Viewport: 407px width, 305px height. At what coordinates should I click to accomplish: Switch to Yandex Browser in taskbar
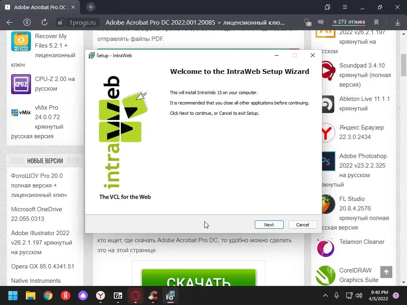[101, 295]
